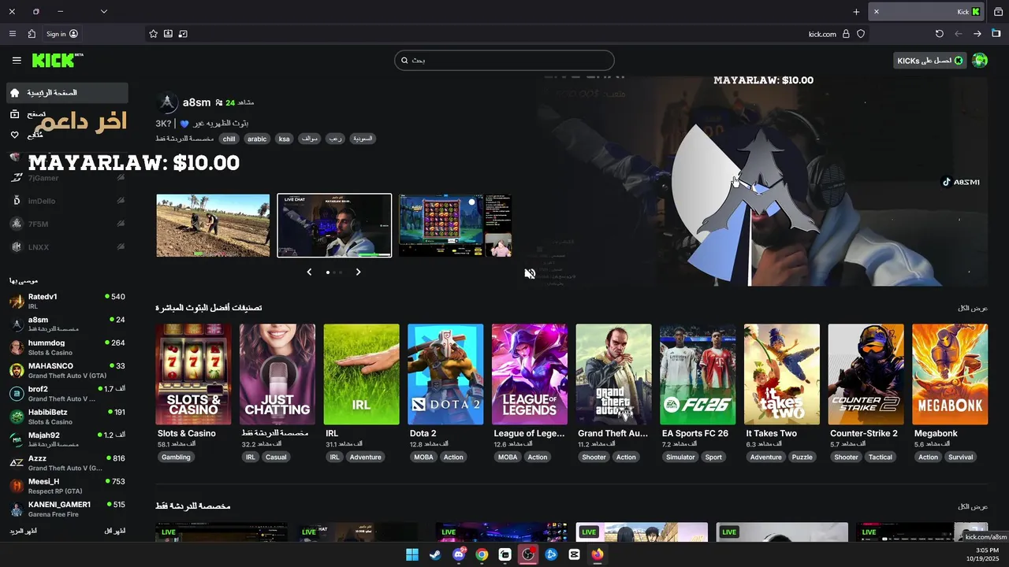
Task: Go to next carousel slide arrow
Action: click(358, 272)
